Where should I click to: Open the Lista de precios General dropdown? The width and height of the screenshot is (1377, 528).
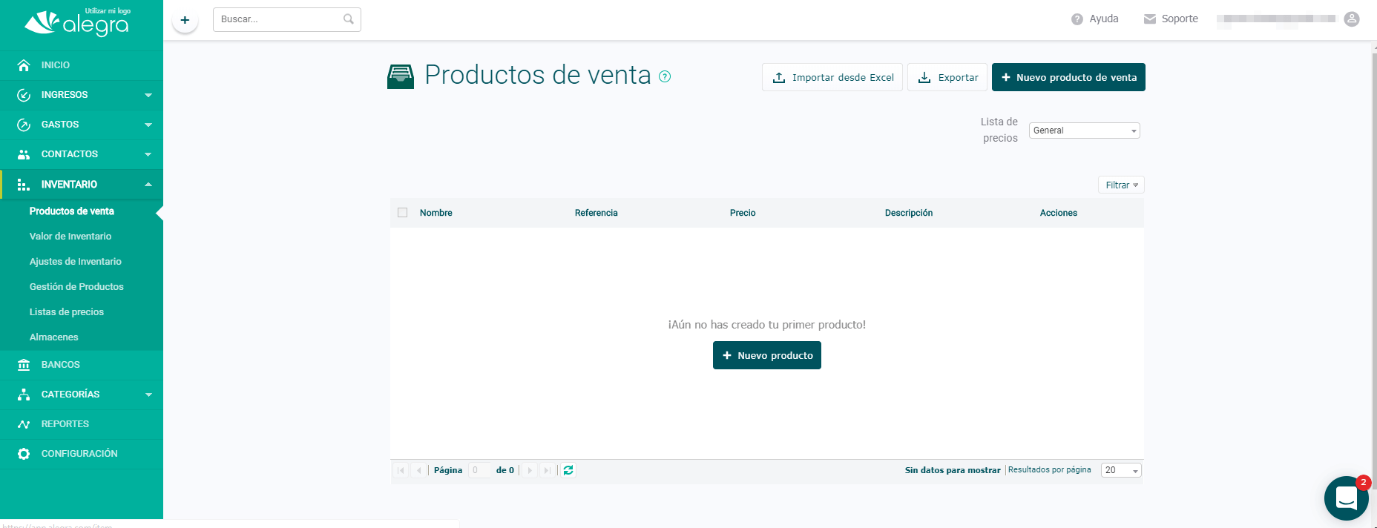[1084, 131]
